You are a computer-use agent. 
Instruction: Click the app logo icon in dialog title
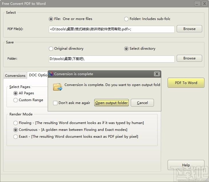pyautogui.click(x=51, y=74)
